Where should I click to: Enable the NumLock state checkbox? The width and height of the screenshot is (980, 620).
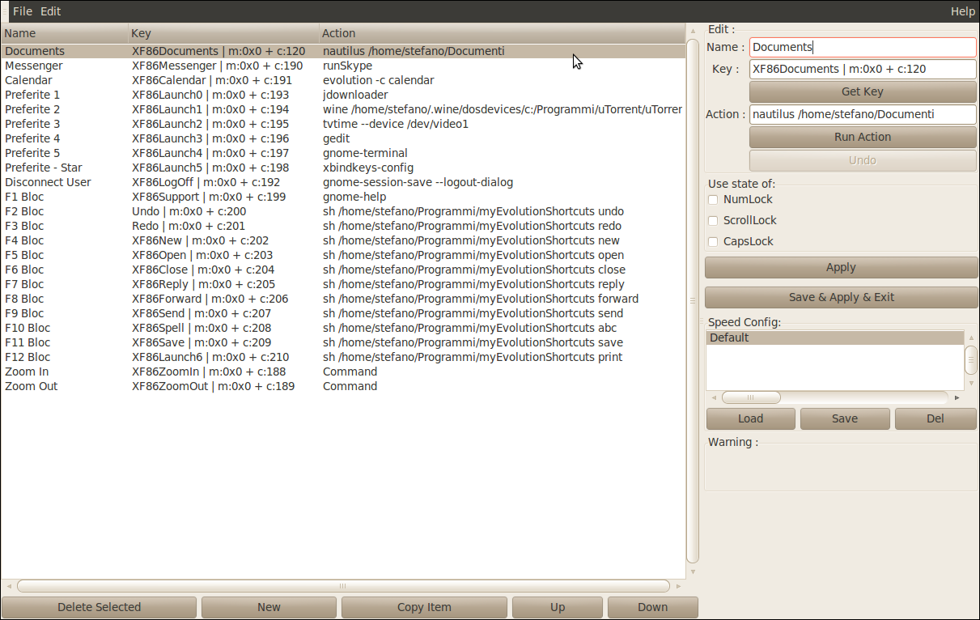tap(713, 199)
